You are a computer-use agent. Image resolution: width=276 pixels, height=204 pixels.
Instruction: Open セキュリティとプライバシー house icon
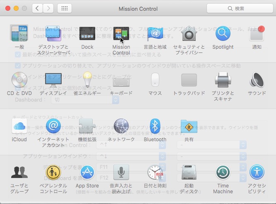coord(189,33)
